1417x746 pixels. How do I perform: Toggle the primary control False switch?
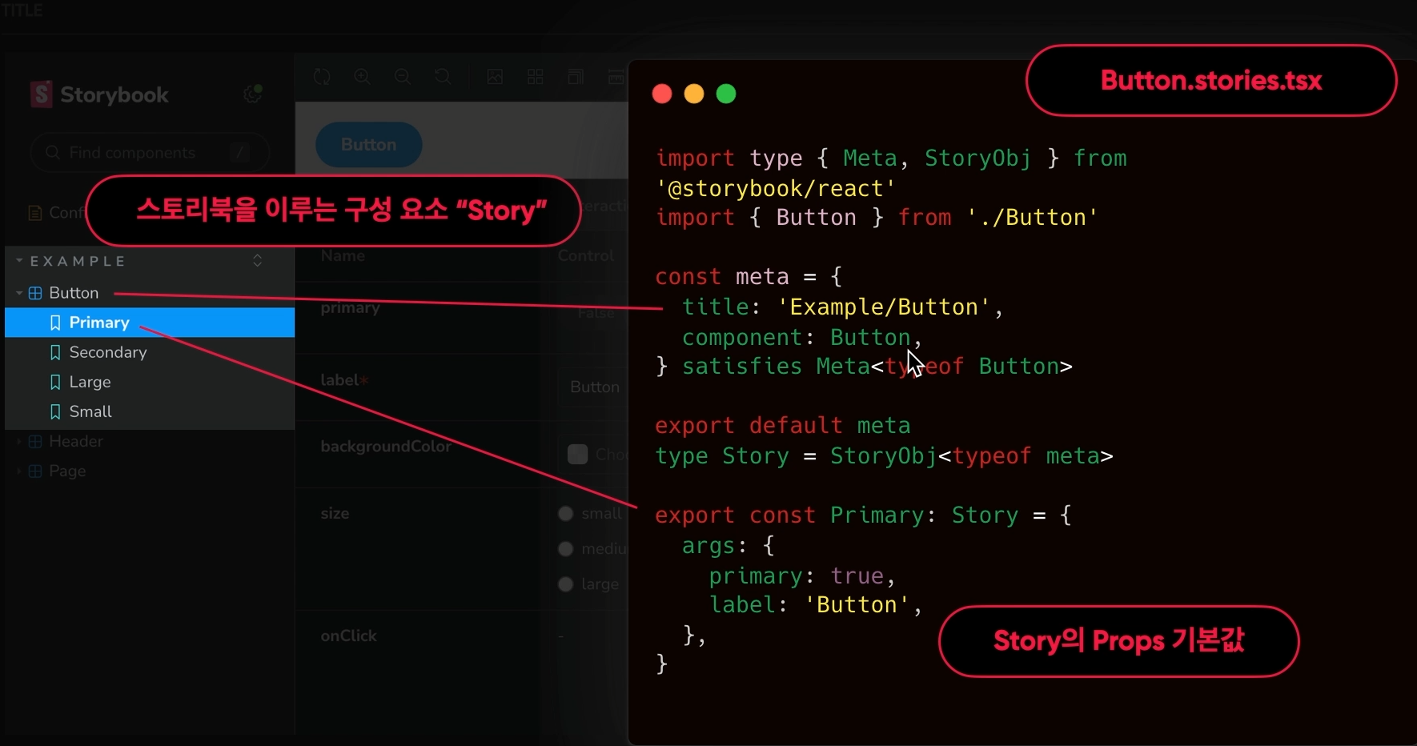click(x=595, y=313)
